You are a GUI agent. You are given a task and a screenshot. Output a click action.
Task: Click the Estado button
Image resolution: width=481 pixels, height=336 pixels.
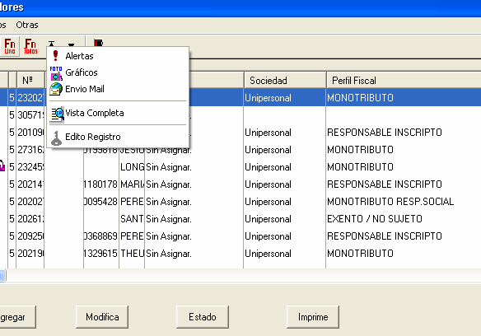click(x=203, y=317)
